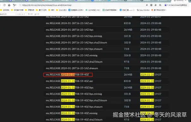This screenshot has width=191, height=122.
Task: Bookmark this page with the star icon
Action: (160, 5)
